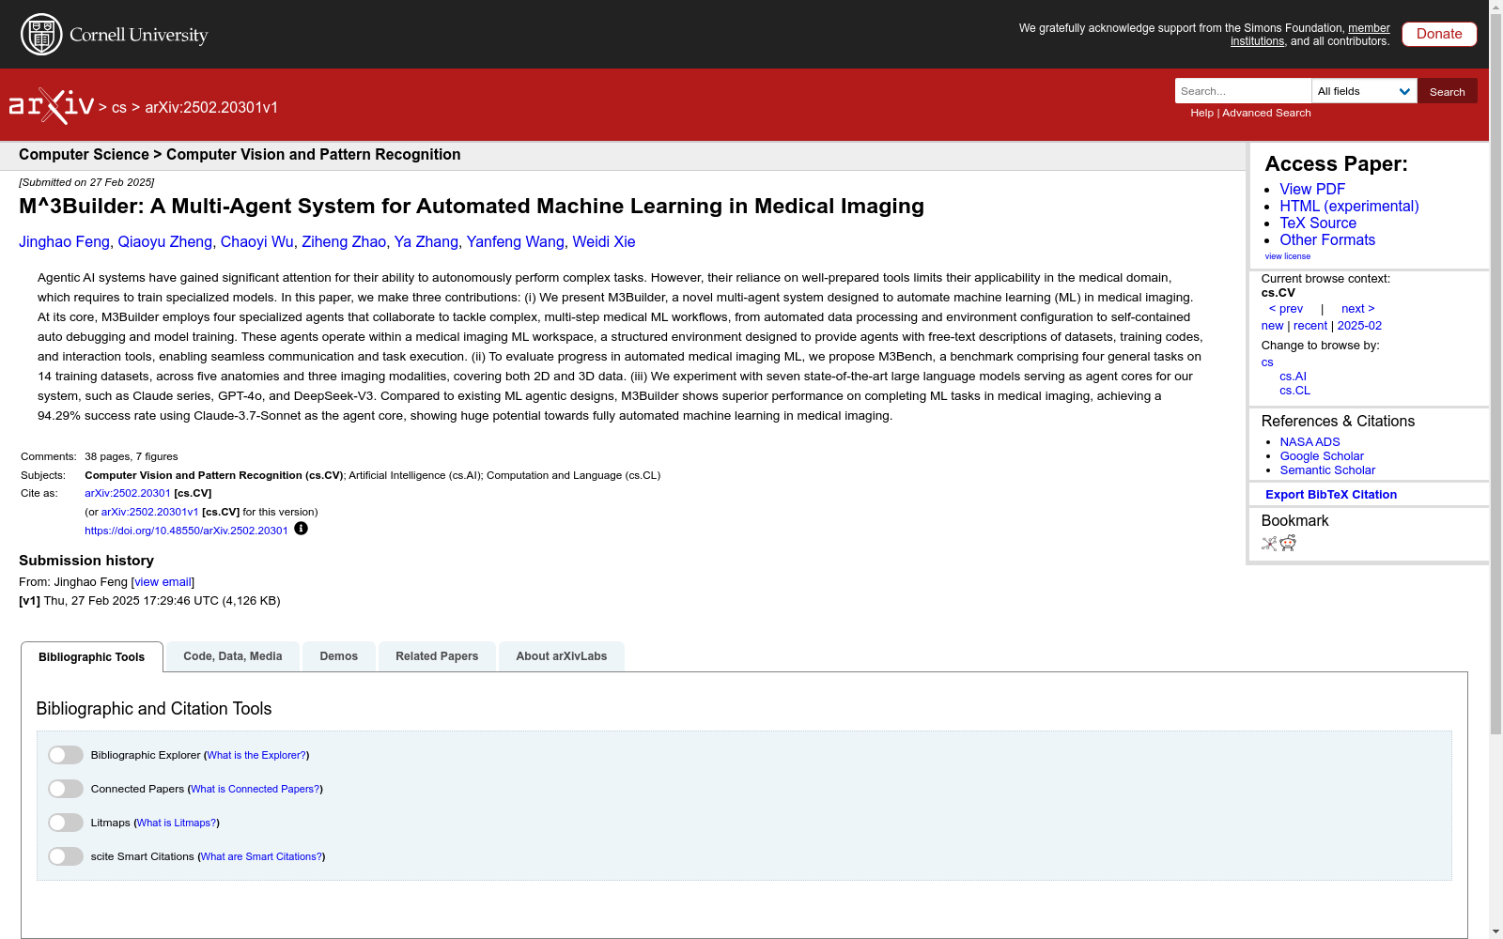Switch to Bibliographic Tools tab
1503x939 pixels.
tap(92, 657)
